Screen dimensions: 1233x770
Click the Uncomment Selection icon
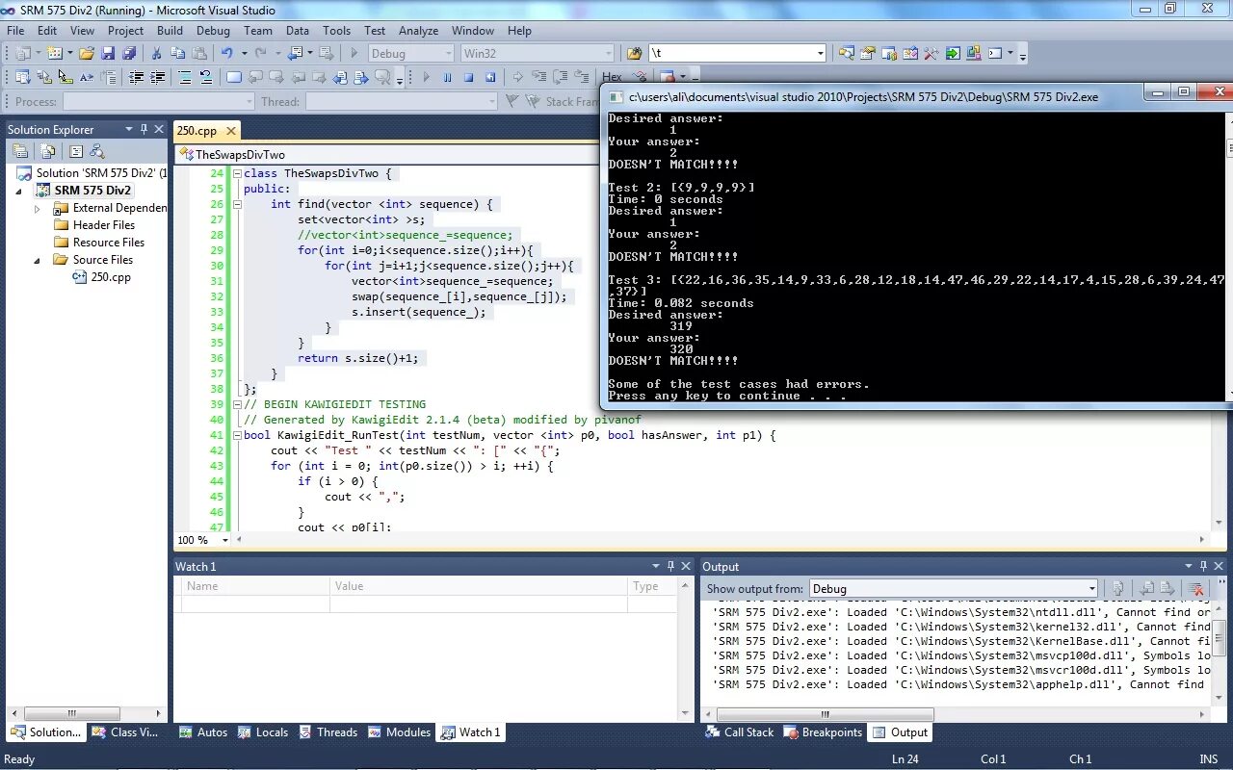click(x=206, y=77)
